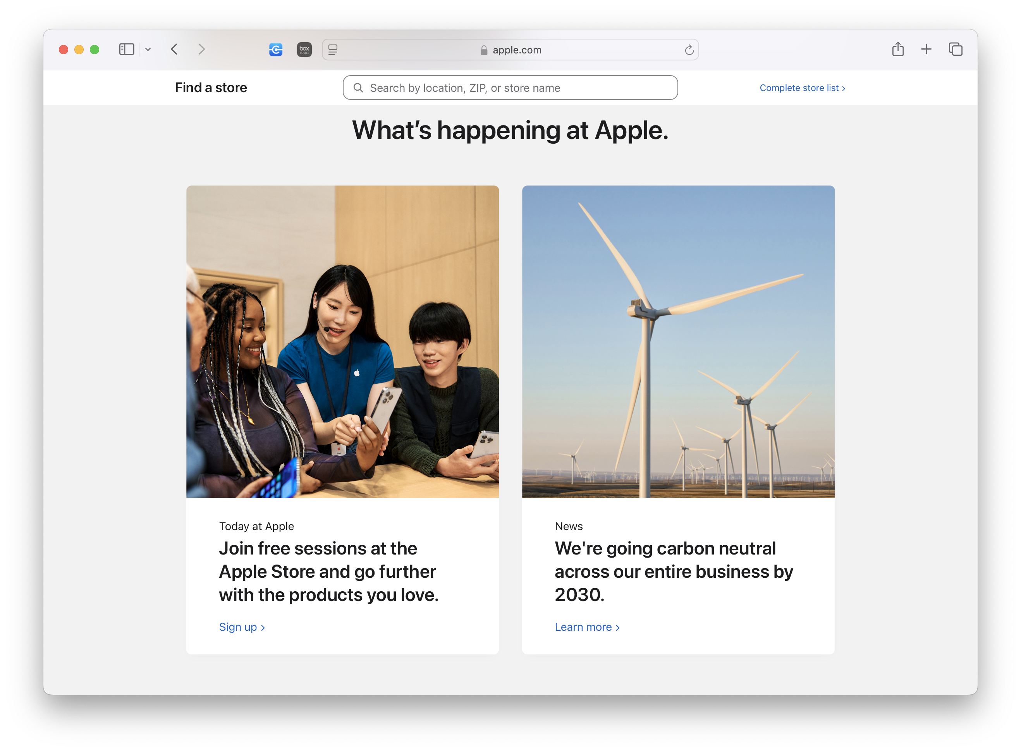The height and width of the screenshot is (752, 1021).
Task: Toggle the Safari sidebar
Action: (127, 49)
